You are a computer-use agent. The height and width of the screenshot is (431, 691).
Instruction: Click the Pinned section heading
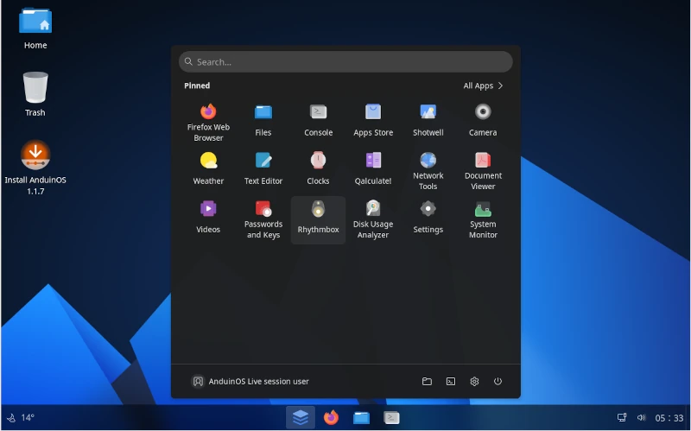(x=197, y=86)
